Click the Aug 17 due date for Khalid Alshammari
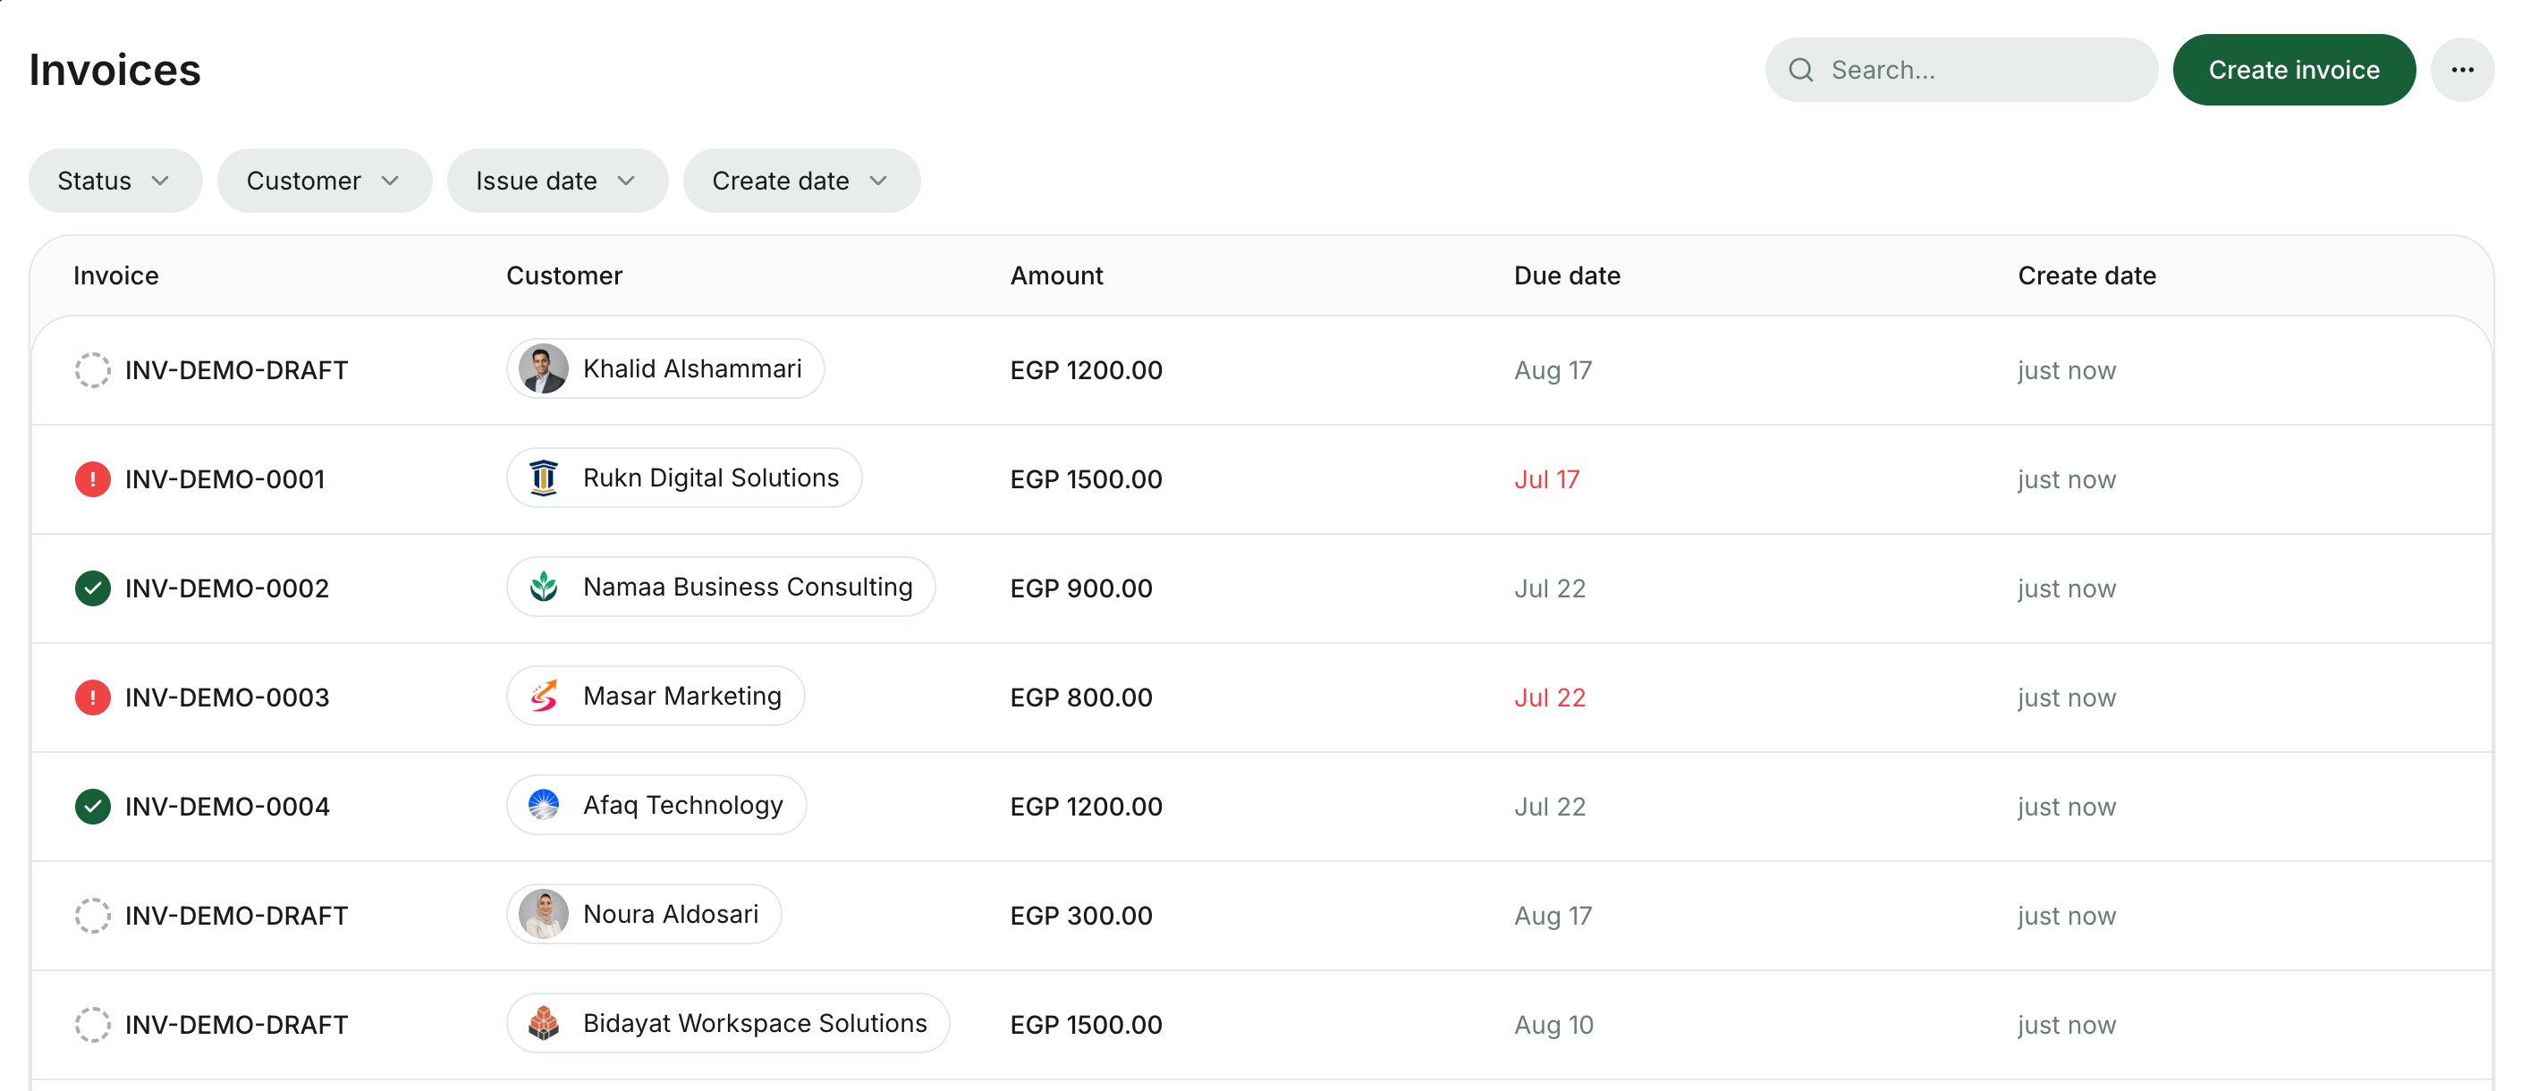 (x=1553, y=370)
